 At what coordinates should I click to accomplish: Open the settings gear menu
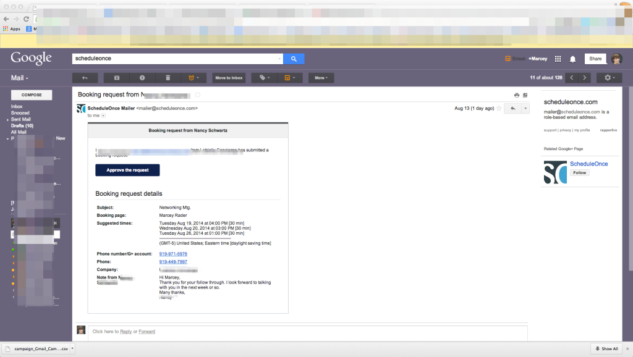609,78
